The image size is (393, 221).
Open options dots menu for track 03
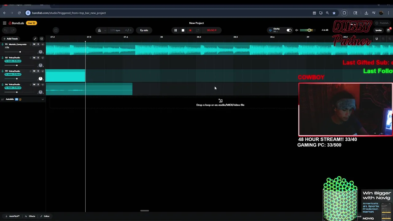click(30, 71)
